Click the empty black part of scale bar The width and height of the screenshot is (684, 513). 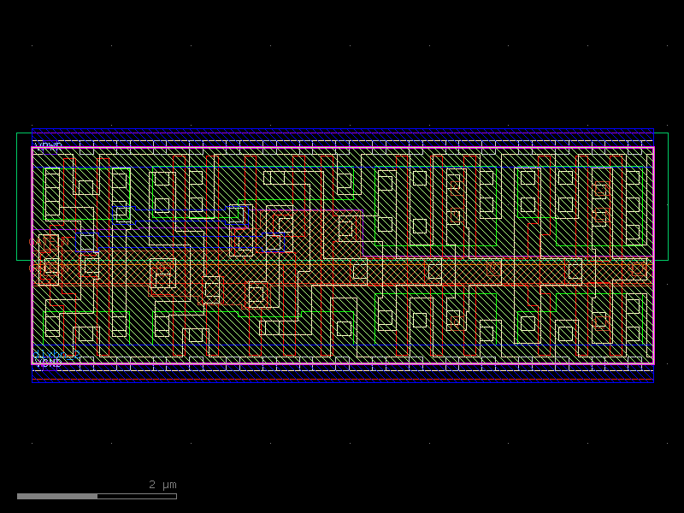tap(137, 496)
